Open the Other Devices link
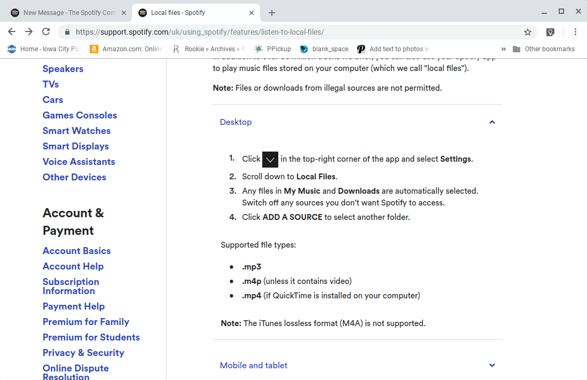587x380 pixels. coord(74,177)
